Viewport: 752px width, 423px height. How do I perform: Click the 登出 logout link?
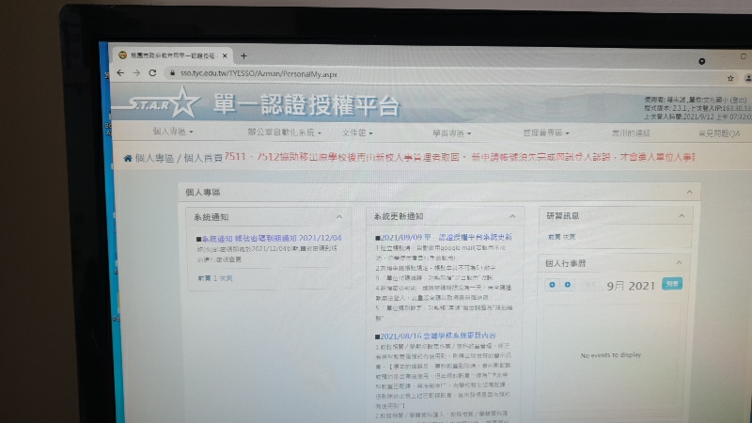click(x=739, y=100)
